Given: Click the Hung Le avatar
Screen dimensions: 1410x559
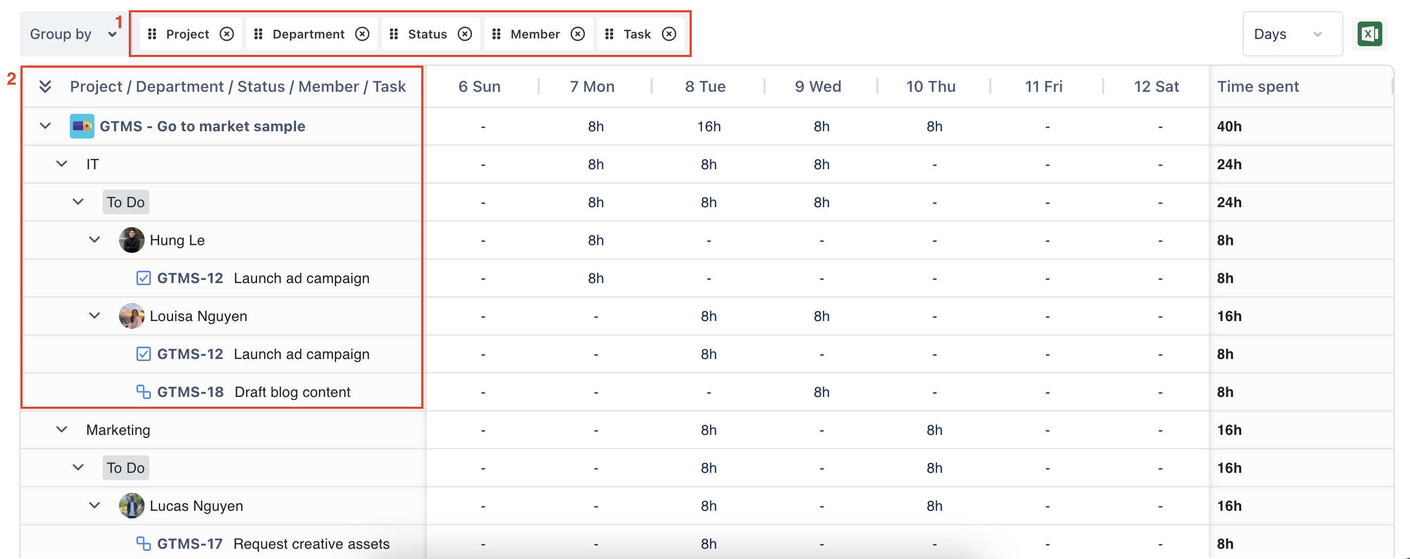Looking at the screenshot, I should 131,240.
